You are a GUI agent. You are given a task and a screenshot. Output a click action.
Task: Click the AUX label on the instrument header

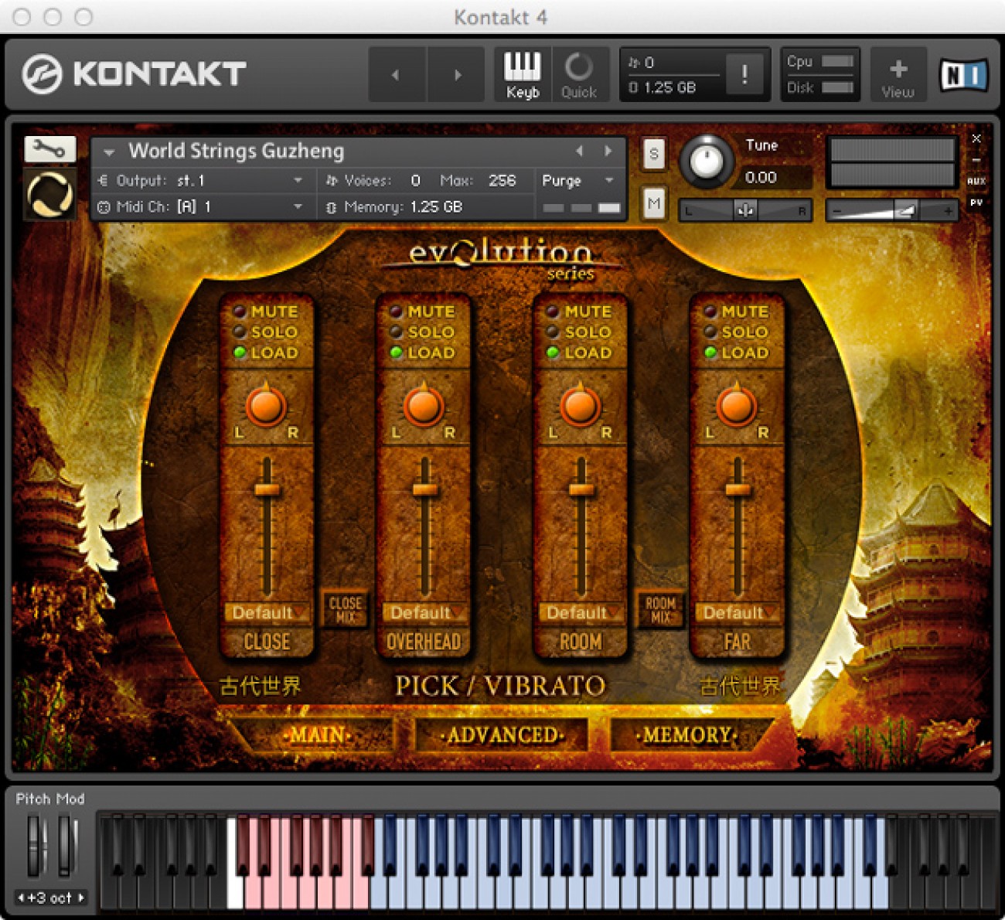pyautogui.click(x=977, y=180)
